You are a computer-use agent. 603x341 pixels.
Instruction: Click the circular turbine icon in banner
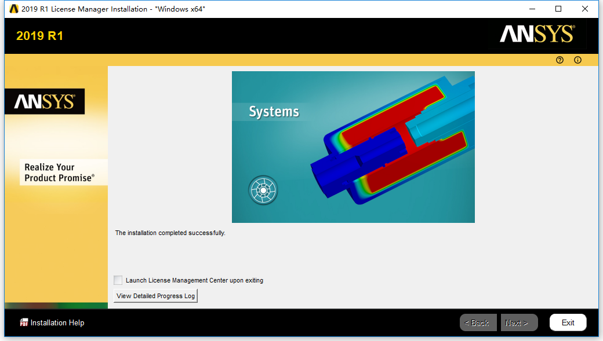(x=263, y=190)
